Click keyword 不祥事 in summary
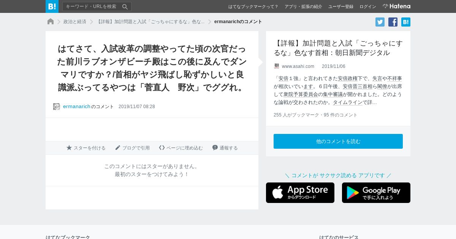This screenshot has height=239, width=456. tap(394, 79)
